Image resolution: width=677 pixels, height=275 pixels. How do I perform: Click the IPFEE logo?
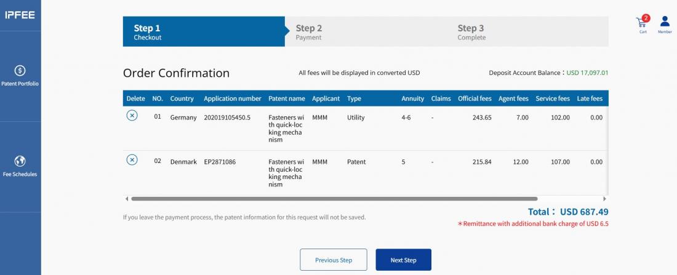[x=20, y=15]
